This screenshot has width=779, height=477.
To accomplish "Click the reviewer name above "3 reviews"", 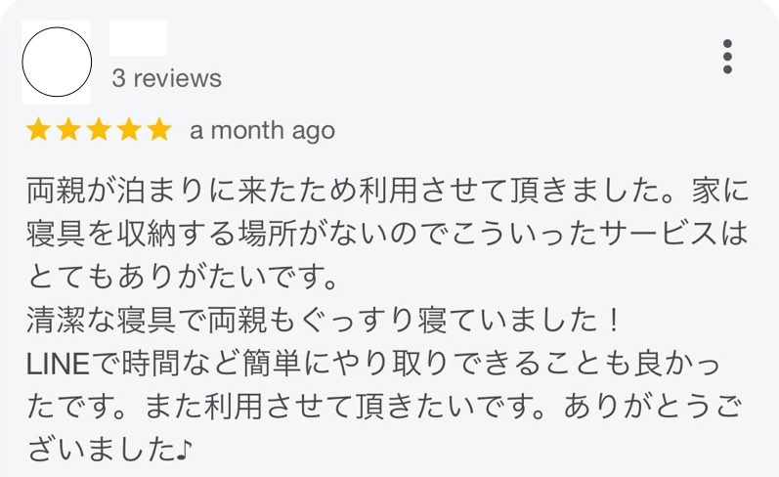I will (138, 39).
